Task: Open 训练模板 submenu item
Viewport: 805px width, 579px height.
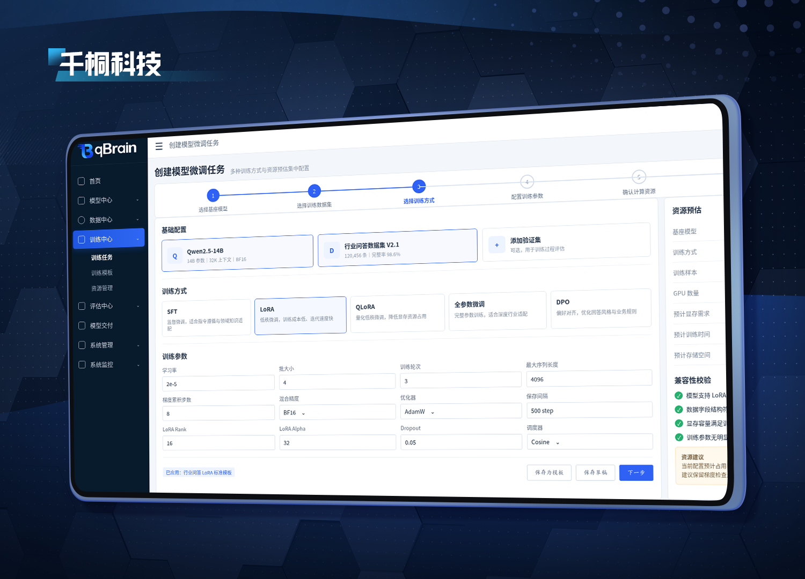Action: click(x=102, y=273)
